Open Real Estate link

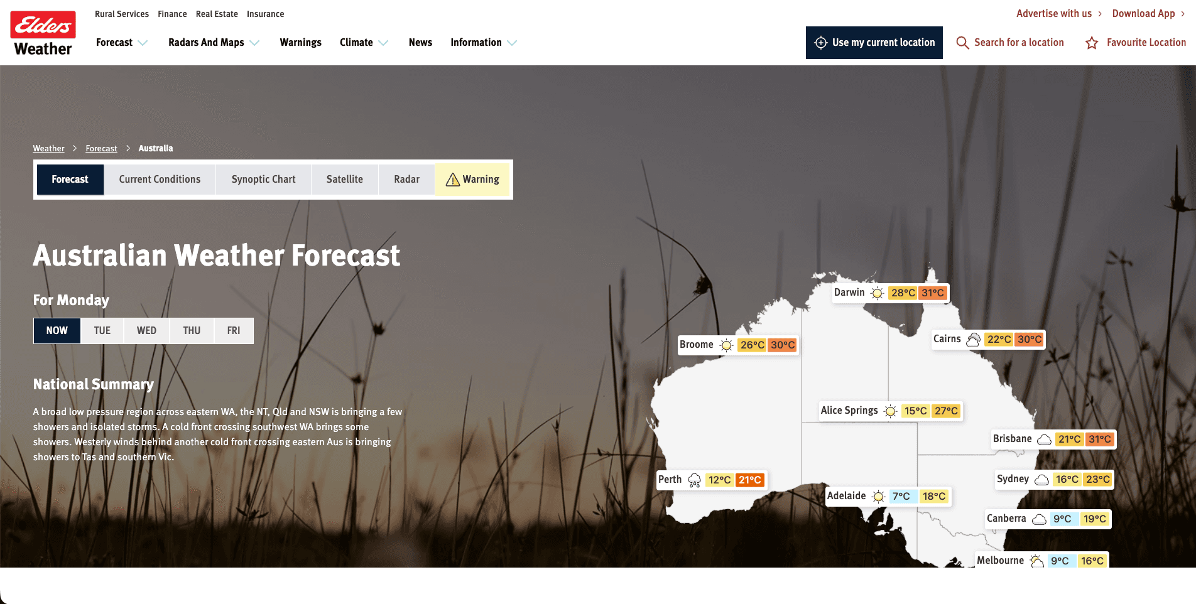coord(217,14)
